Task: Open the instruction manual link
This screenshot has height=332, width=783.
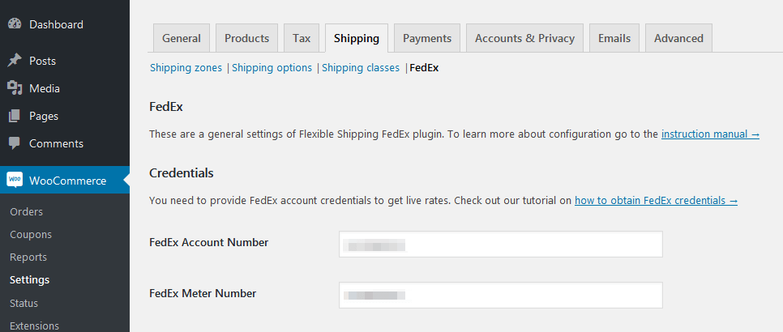Action: tap(710, 134)
